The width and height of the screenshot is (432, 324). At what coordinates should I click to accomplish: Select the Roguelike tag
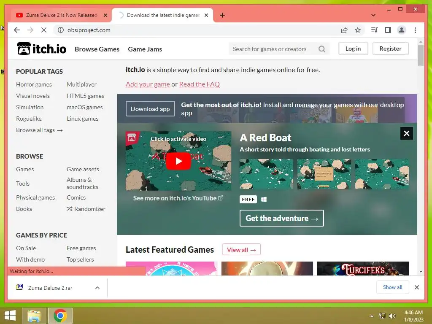29,119
